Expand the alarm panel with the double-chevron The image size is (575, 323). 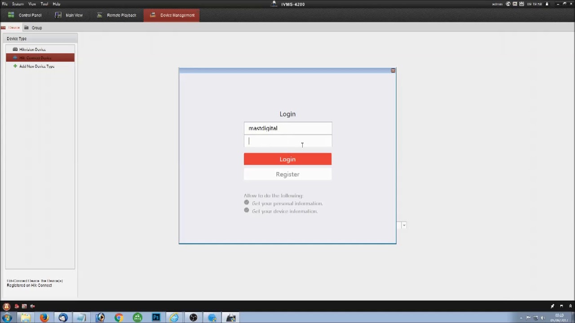(x=571, y=306)
